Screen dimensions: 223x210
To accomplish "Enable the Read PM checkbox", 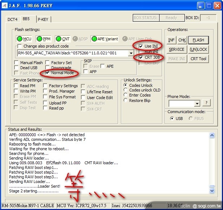I will 16,86.
